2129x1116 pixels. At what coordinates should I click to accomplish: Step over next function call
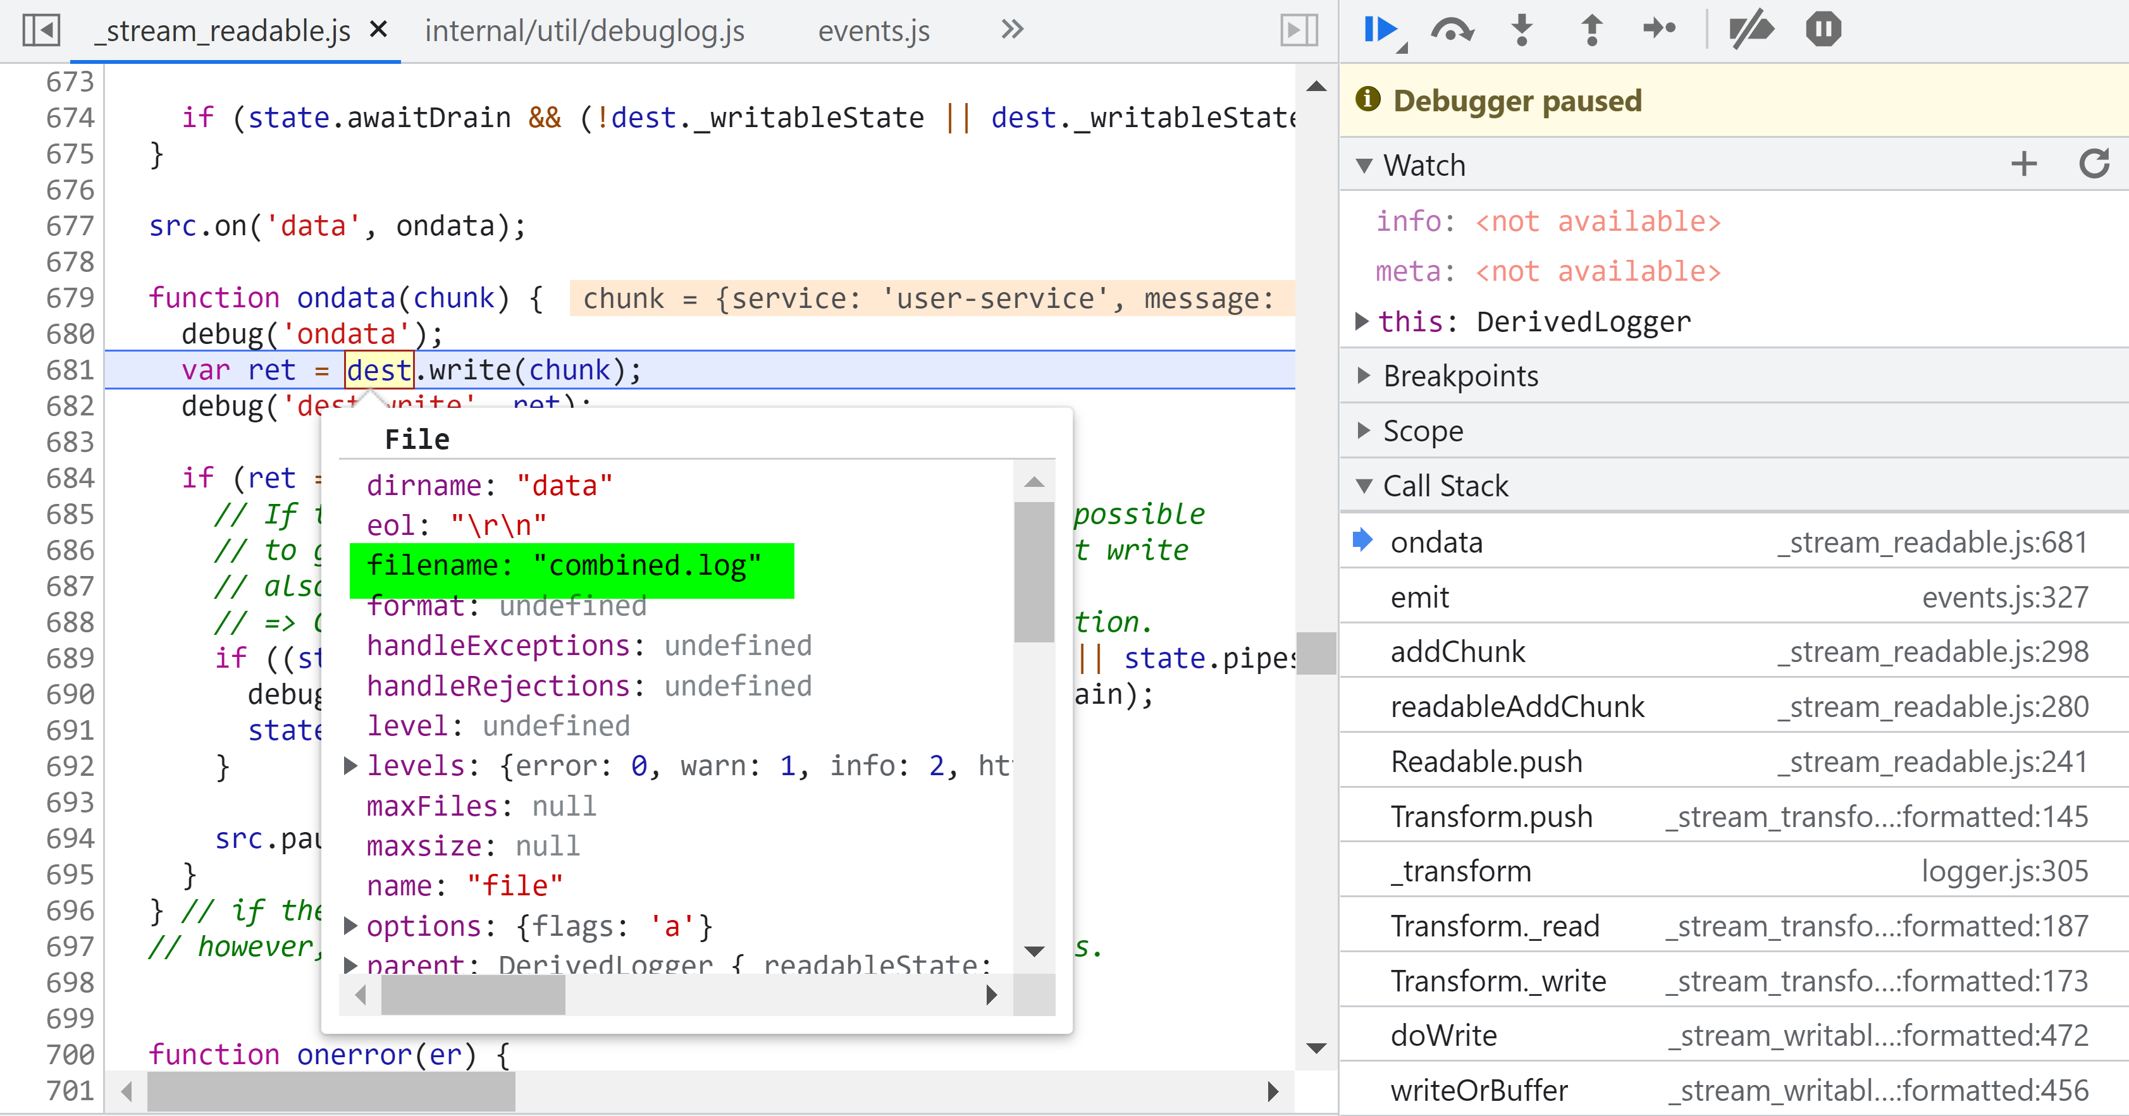[1452, 30]
